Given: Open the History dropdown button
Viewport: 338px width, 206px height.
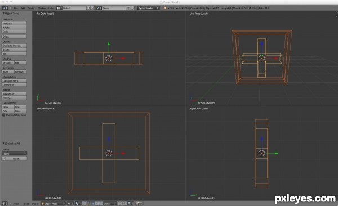Looking at the screenshot, I should coord(14,98).
